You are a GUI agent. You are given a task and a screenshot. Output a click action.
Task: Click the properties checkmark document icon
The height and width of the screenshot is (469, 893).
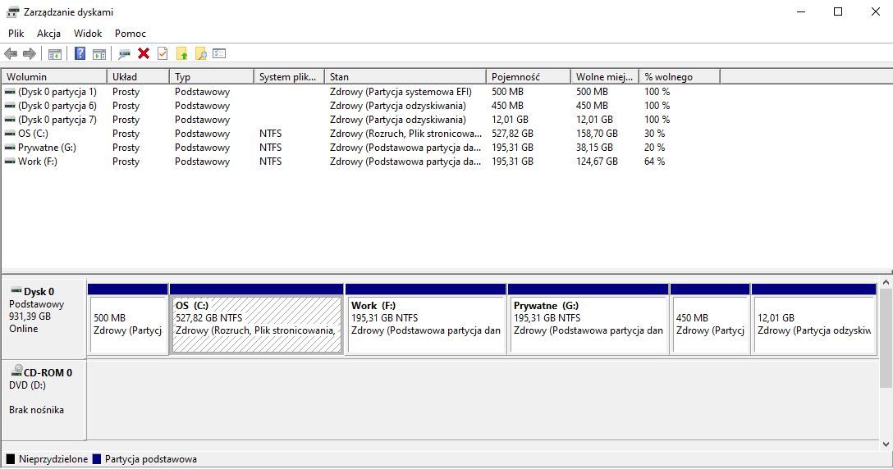coord(163,53)
